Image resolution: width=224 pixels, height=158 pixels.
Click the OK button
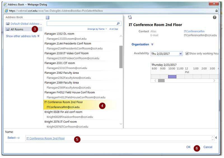tap(188, 147)
